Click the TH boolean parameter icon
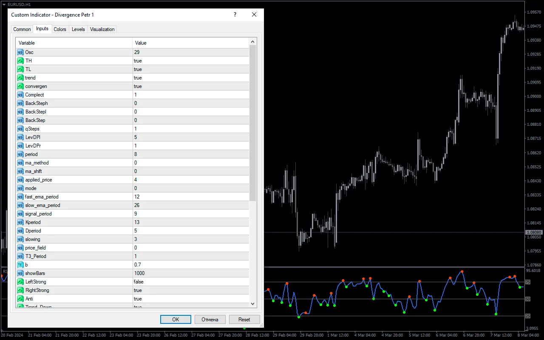 (x=20, y=61)
